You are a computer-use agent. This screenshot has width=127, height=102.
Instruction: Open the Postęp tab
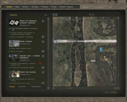54,7
